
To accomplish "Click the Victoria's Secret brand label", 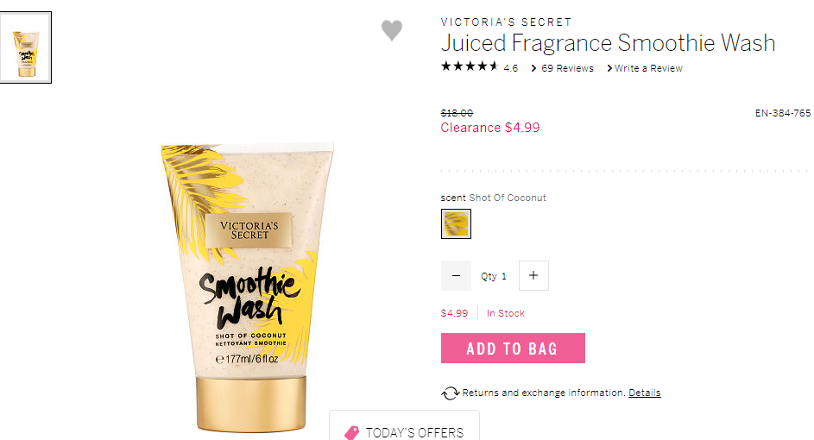I will 506,22.
